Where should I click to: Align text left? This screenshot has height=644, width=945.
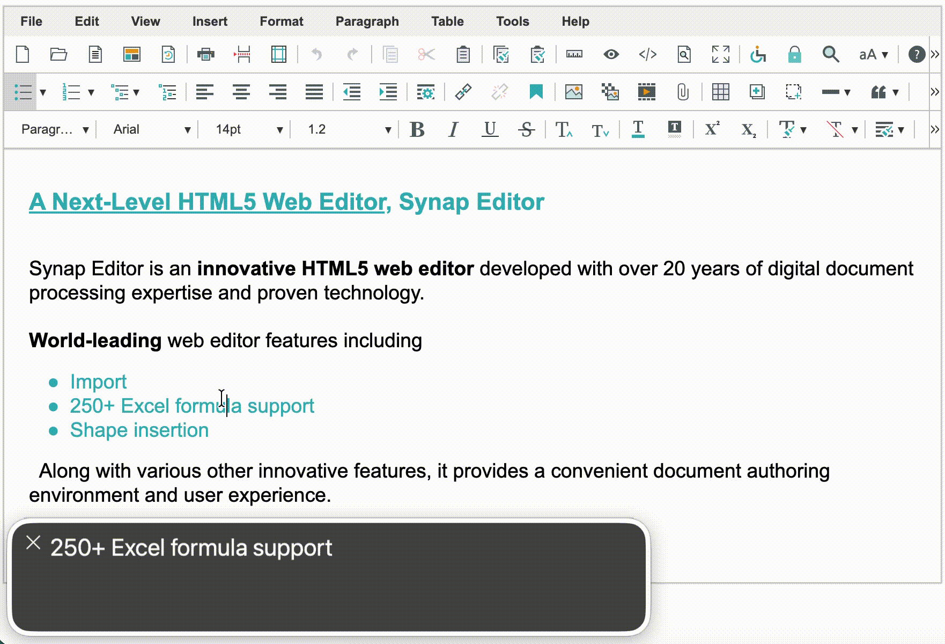pyautogui.click(x=204, y=92)
